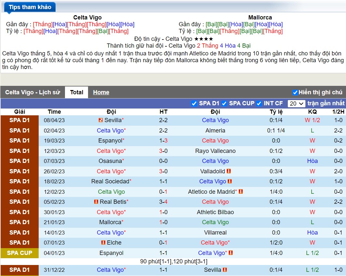The image size is (346, 276).
Task: Click Celta Vigo in 02/04/23 row
Action: 110,131
